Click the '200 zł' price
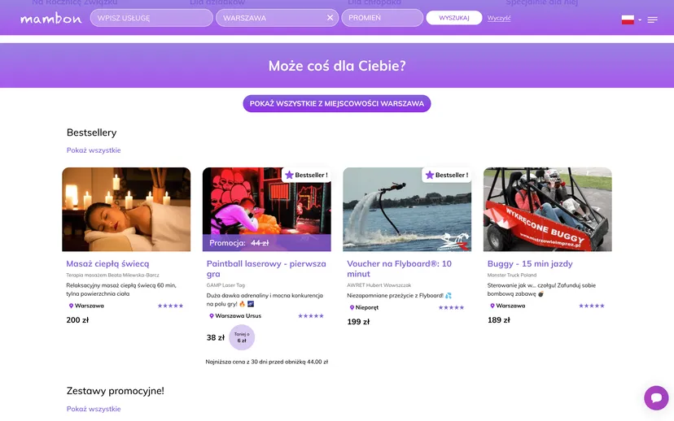This screenshot has height=421, width=674. coord(77,320)
